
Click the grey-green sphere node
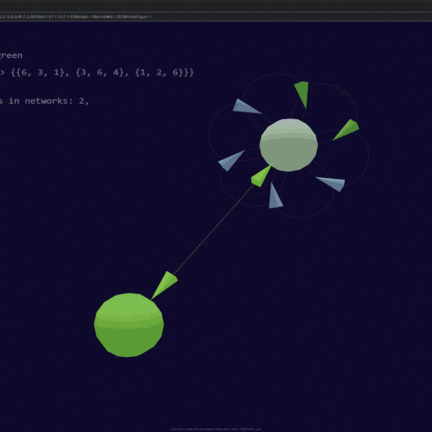[x=289, y=145]
